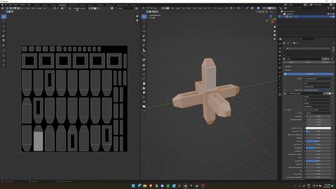Switch to the Shading workspace tab
336x189 pixels.
pos(82,5)
